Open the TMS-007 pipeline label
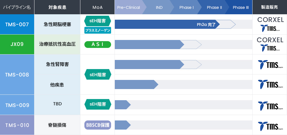 [x=17, y=24]
